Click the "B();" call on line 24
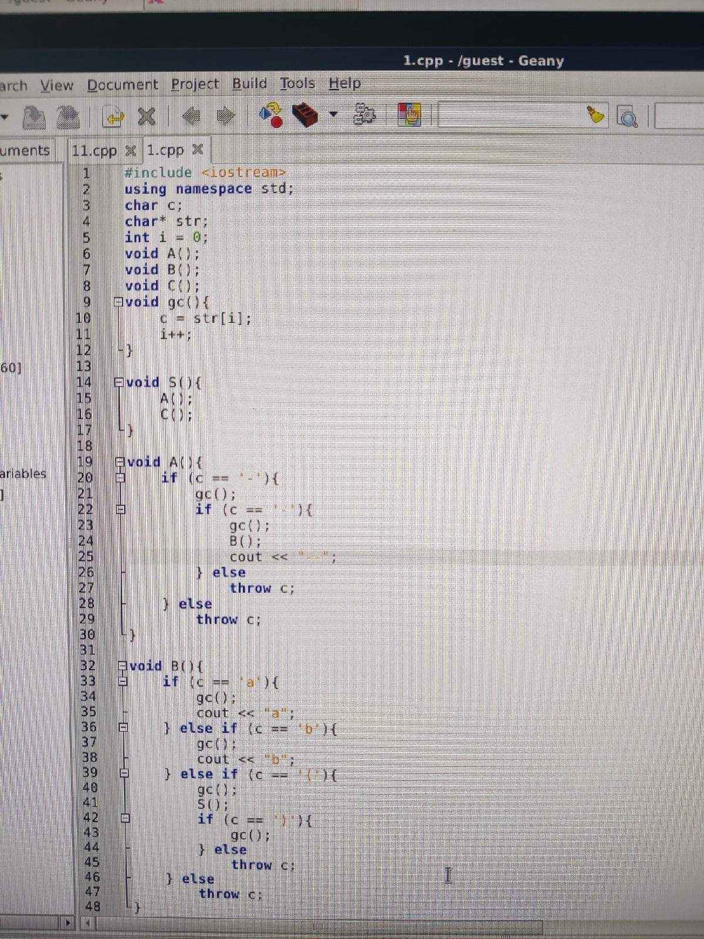 click(245, 541)
